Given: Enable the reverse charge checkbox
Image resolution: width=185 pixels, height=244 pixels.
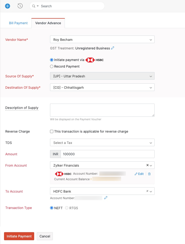Looking at the screenshot, I should point(52,131).
